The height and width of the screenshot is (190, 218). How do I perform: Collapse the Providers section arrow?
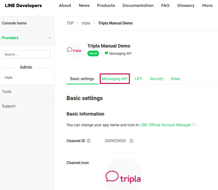coord(49,38)
